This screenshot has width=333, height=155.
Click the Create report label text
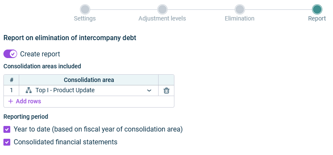(40, 54)
